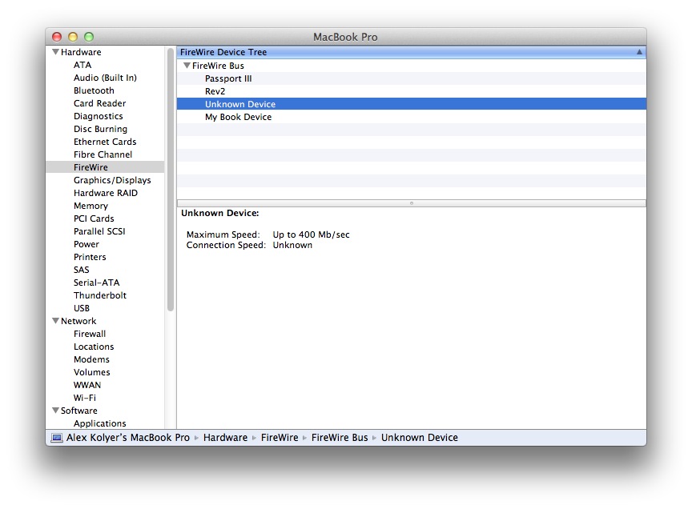Open the Memory hardware entry

(91, 206)
